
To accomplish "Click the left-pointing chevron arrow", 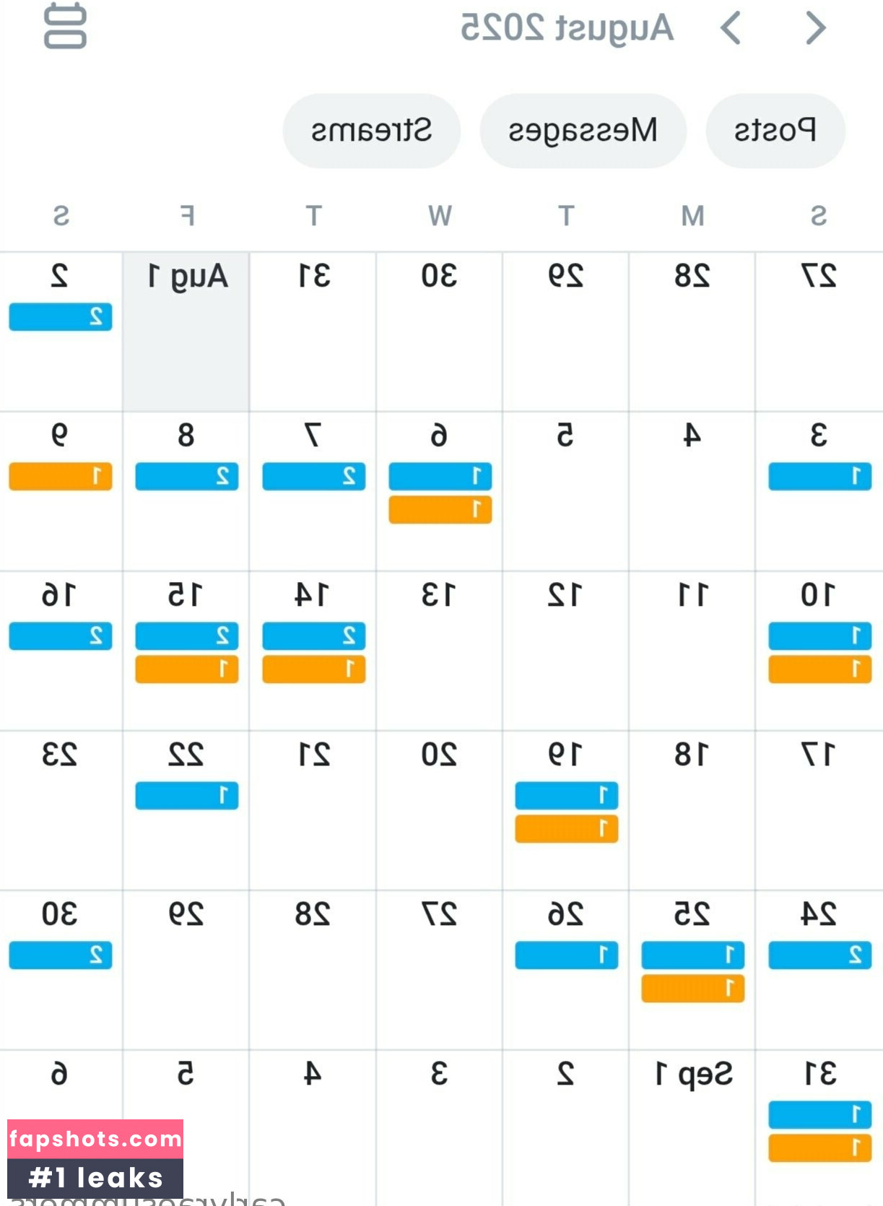I will click(731, 28).
